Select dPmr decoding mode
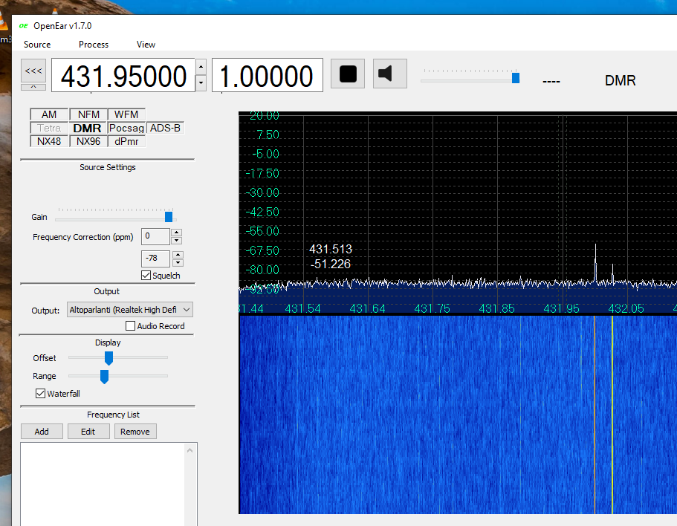This screenshot has width=677, height=526. (x=126, y=141)
